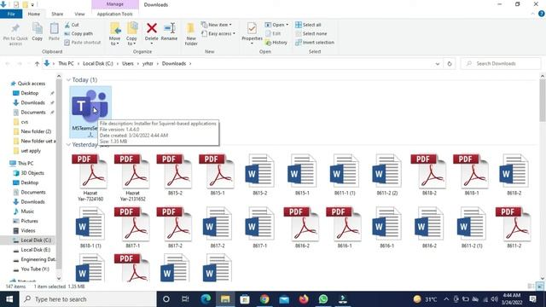Select the 8611-1 (1) Word document
This screenshot has height=307, width=546.
[x=345, y=175]
